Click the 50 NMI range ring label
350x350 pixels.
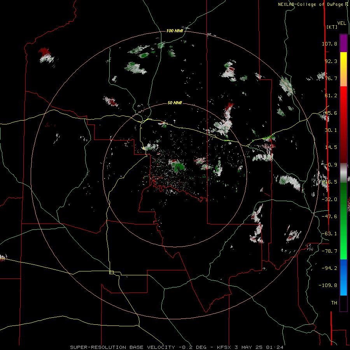[x=175, y=103]
